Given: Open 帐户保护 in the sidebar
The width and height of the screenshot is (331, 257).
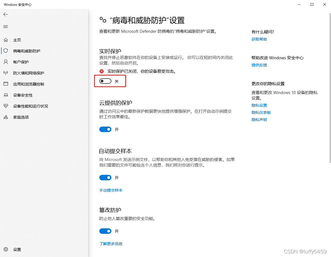Looking at the screenshot, I should [44, 62].
